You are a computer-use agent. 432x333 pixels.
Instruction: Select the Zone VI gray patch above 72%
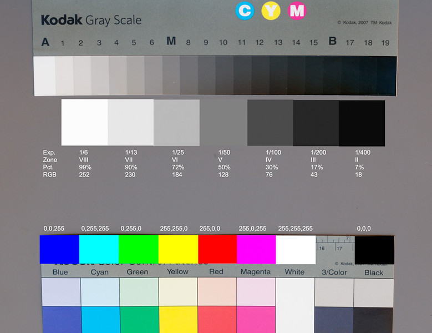pos(176,123)
